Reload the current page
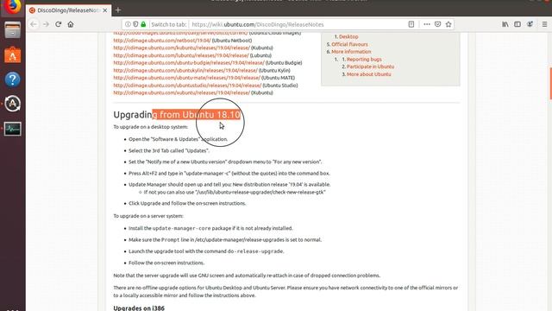This screenshot has width=552, height=311. coord(59,24)
